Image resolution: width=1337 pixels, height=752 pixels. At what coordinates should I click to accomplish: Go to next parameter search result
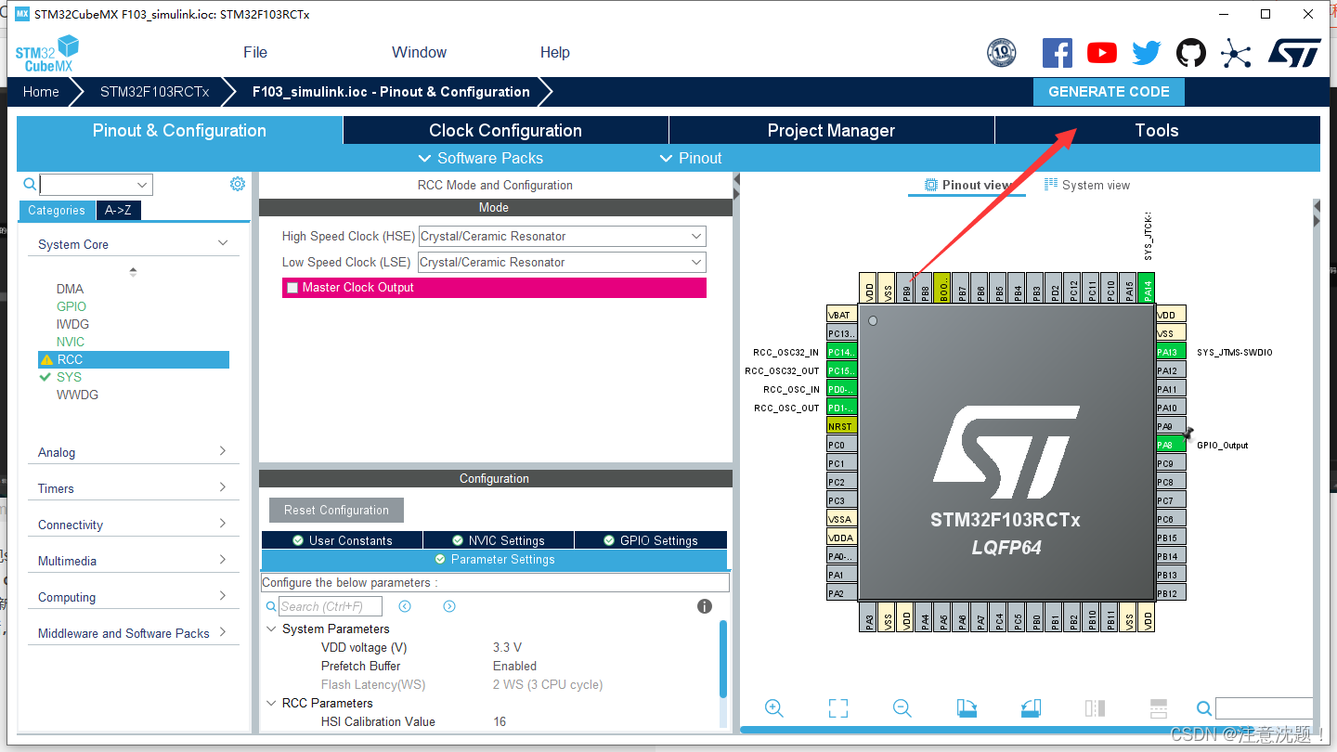(449, 606)
